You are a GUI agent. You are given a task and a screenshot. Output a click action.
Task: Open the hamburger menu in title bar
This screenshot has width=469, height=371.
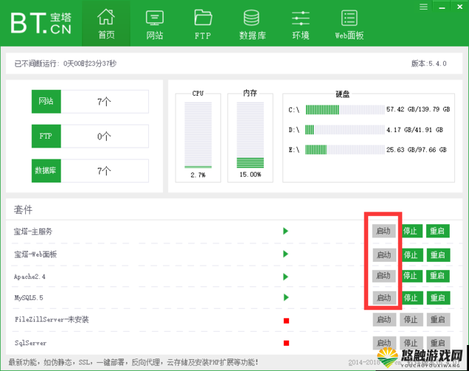pyautogui.click(x=423, y=7)
